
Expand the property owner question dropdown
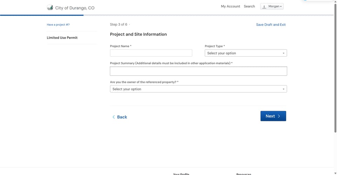point(198,89)
